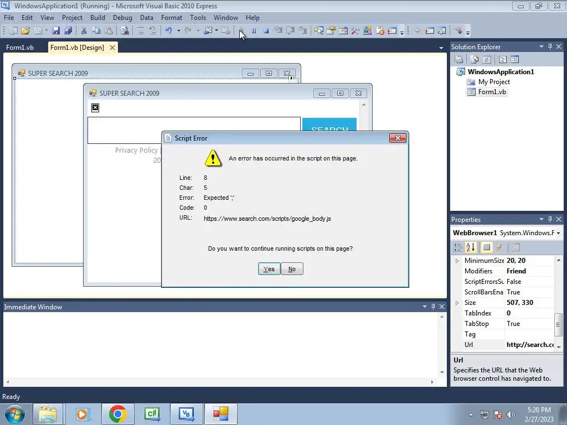The image size is (567, 425).
Task: Click Windows Media Player taskbar icon
Action: (83, 414)
